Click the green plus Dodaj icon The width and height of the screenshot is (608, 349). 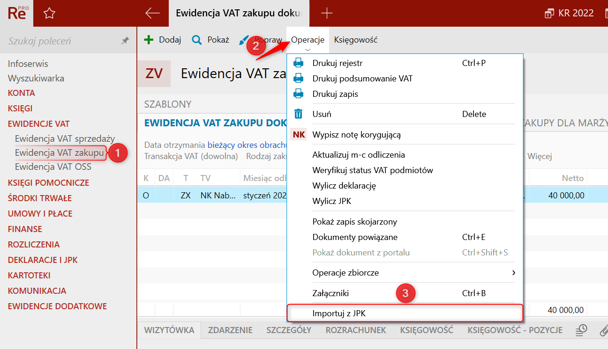click(x=149, y=40)
